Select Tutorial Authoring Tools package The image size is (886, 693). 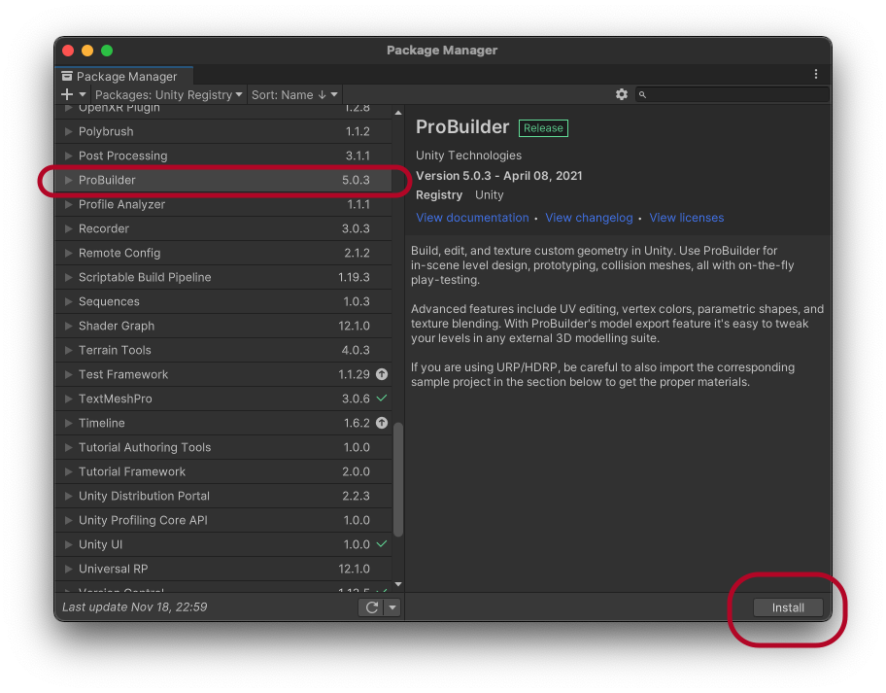pos(223,447)
